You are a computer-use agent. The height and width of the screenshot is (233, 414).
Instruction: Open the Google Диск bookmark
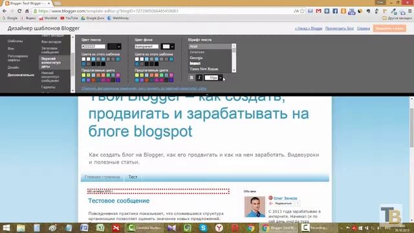[x=93, y=18]
